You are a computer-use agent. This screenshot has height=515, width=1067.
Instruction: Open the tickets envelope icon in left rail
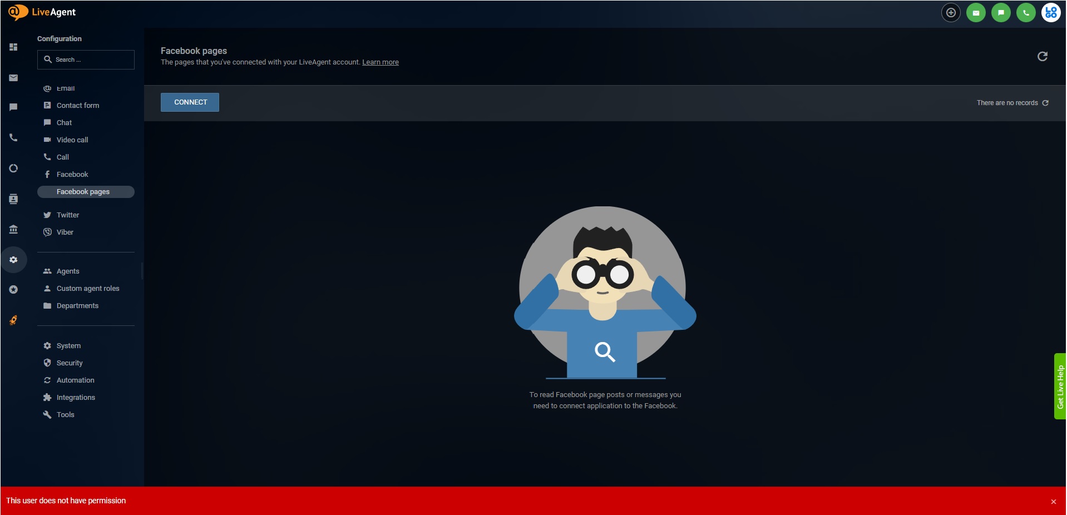13,78
